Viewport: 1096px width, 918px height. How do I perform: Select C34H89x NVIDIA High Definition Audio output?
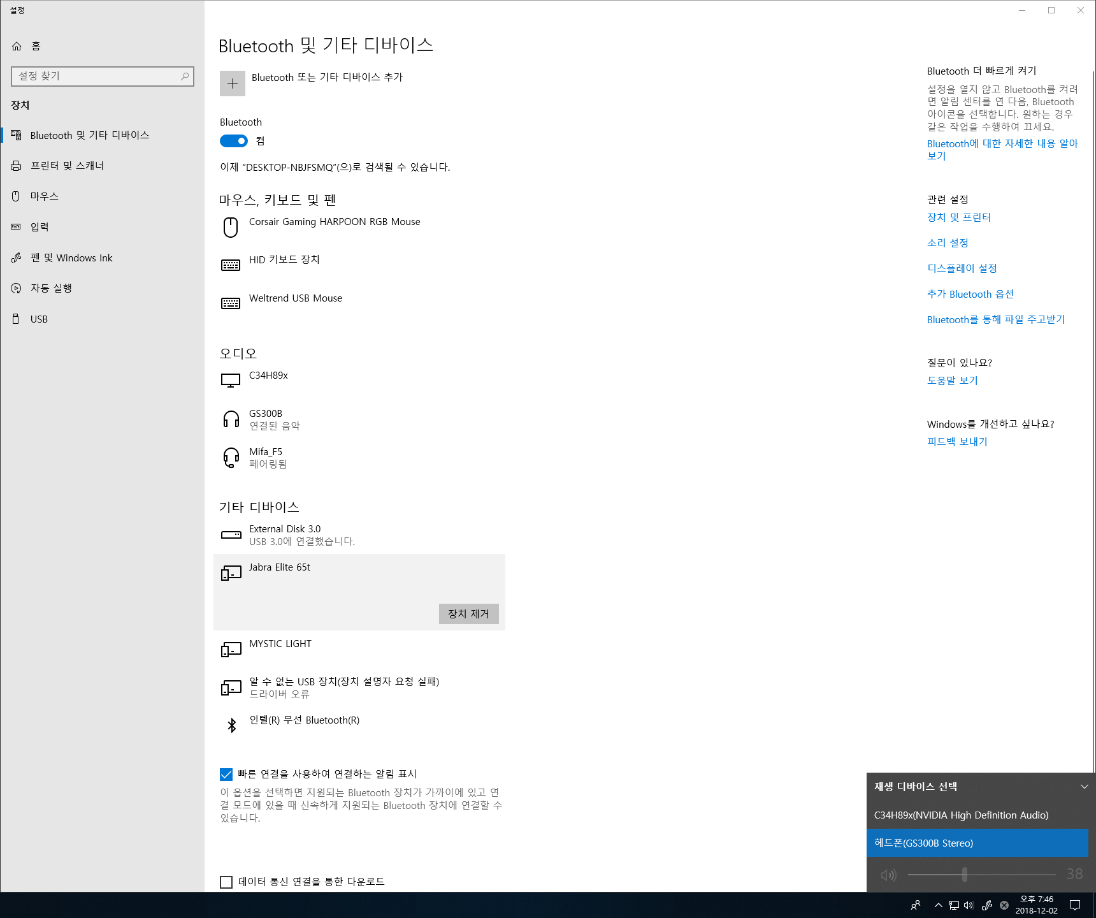(x=977, y=815)
